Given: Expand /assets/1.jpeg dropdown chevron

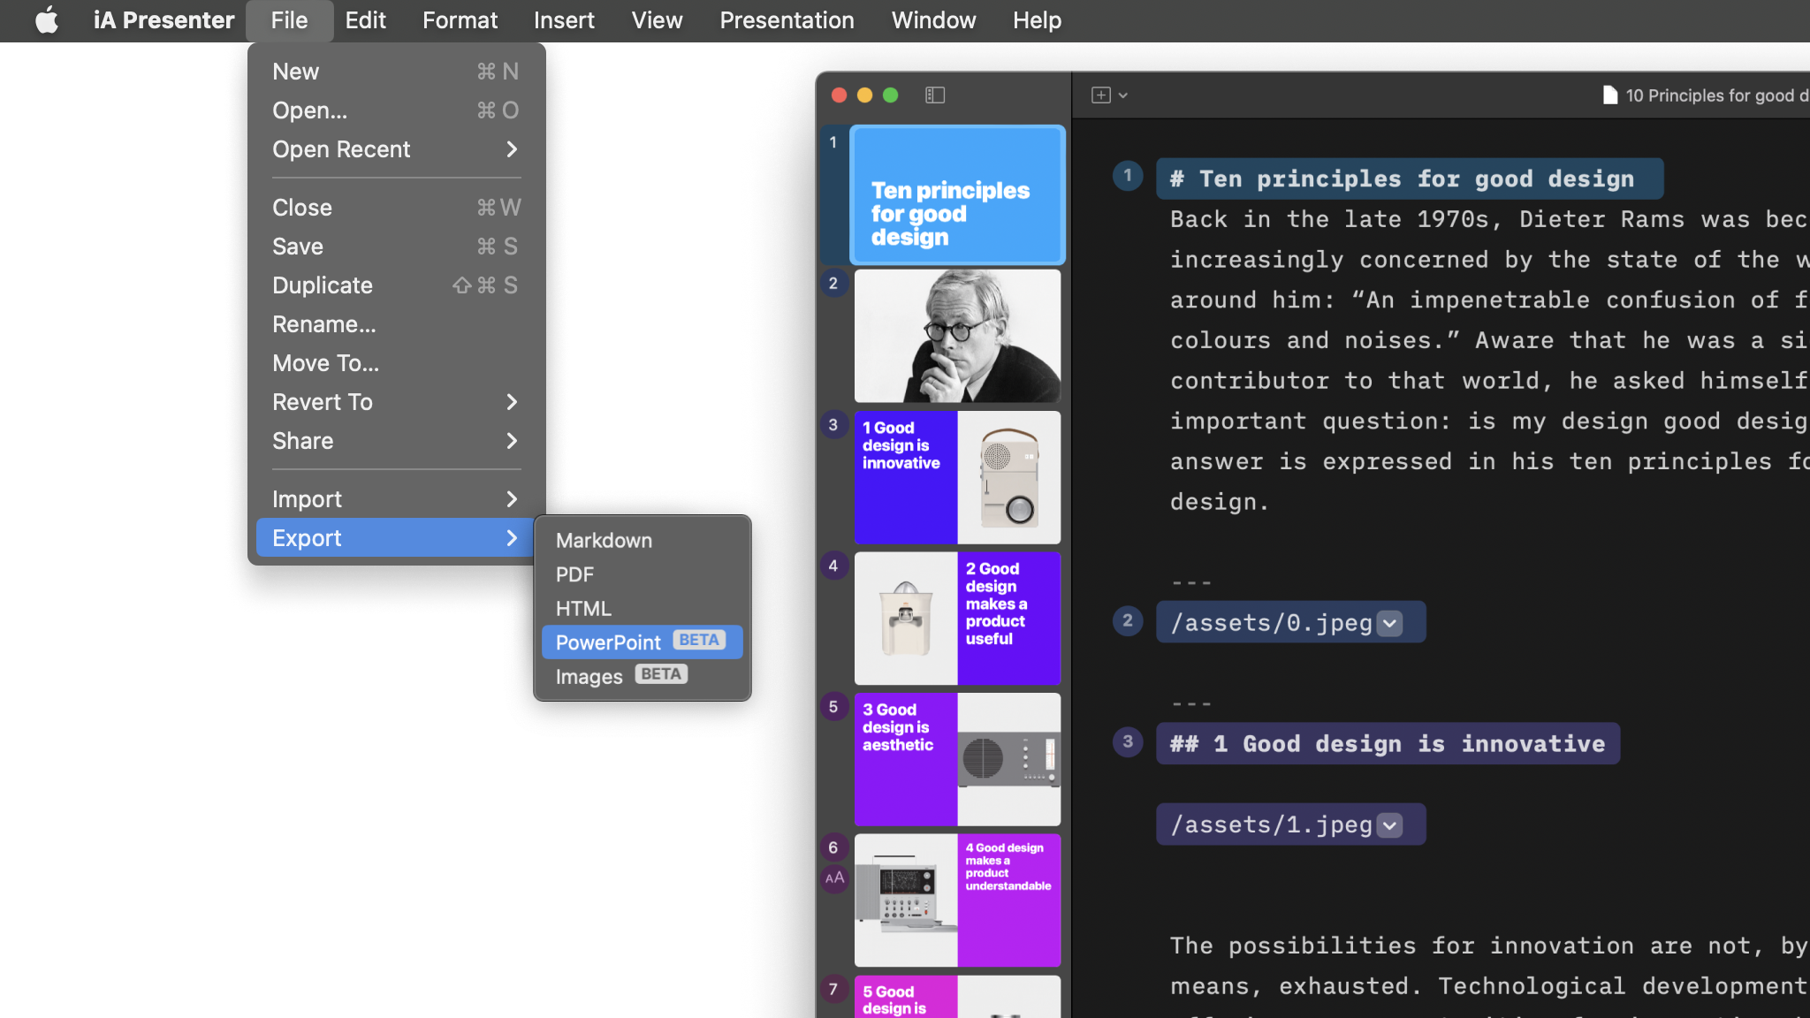Looking at the screenshot, I should pyautogui.click(x=1390, y=825).
